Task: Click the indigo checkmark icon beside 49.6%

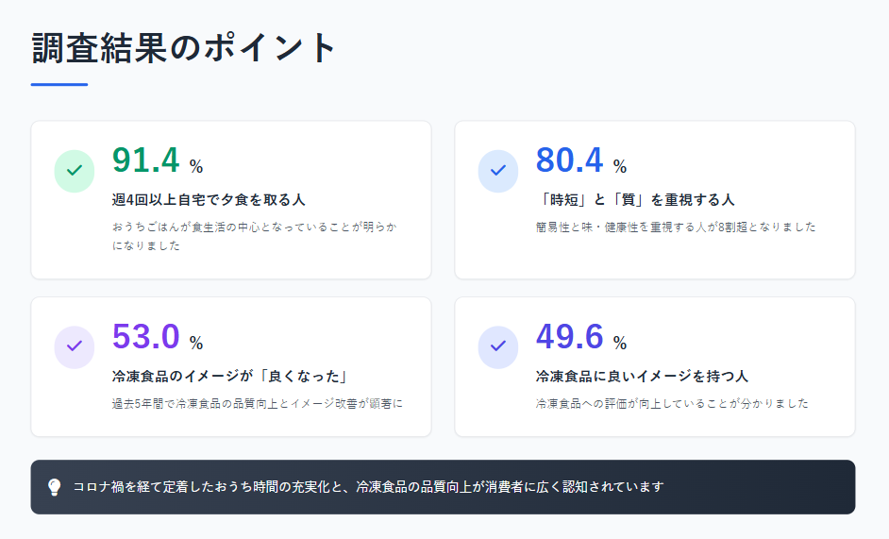Action: tap(498, 346)
